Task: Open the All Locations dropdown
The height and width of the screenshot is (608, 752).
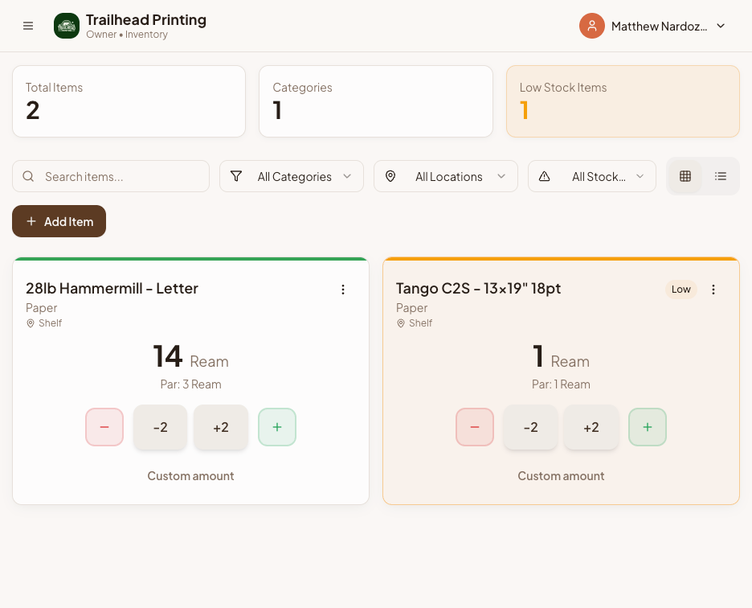Action: 446,175
